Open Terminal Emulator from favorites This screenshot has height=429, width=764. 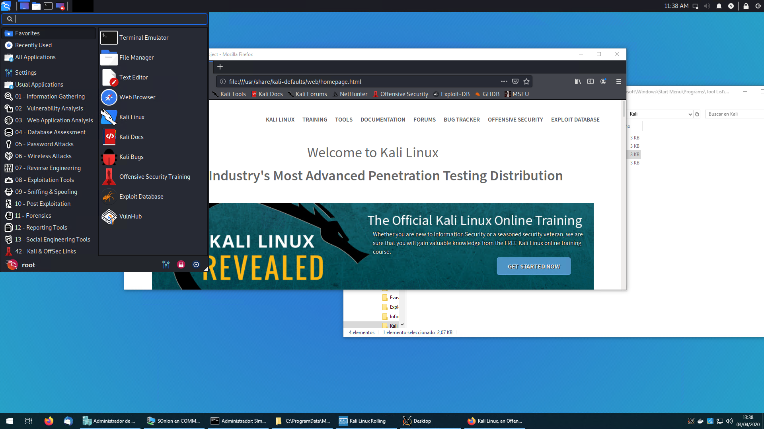click(144, 38)
